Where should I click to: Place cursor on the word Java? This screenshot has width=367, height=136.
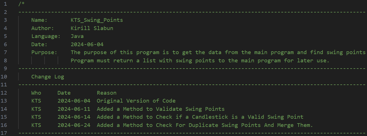[x=77, y=36]
